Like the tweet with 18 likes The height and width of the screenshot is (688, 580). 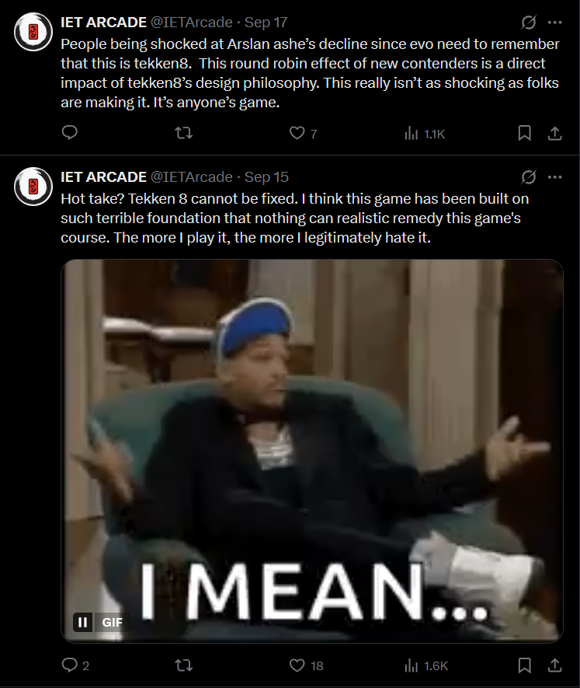click(x=307, y=665)
